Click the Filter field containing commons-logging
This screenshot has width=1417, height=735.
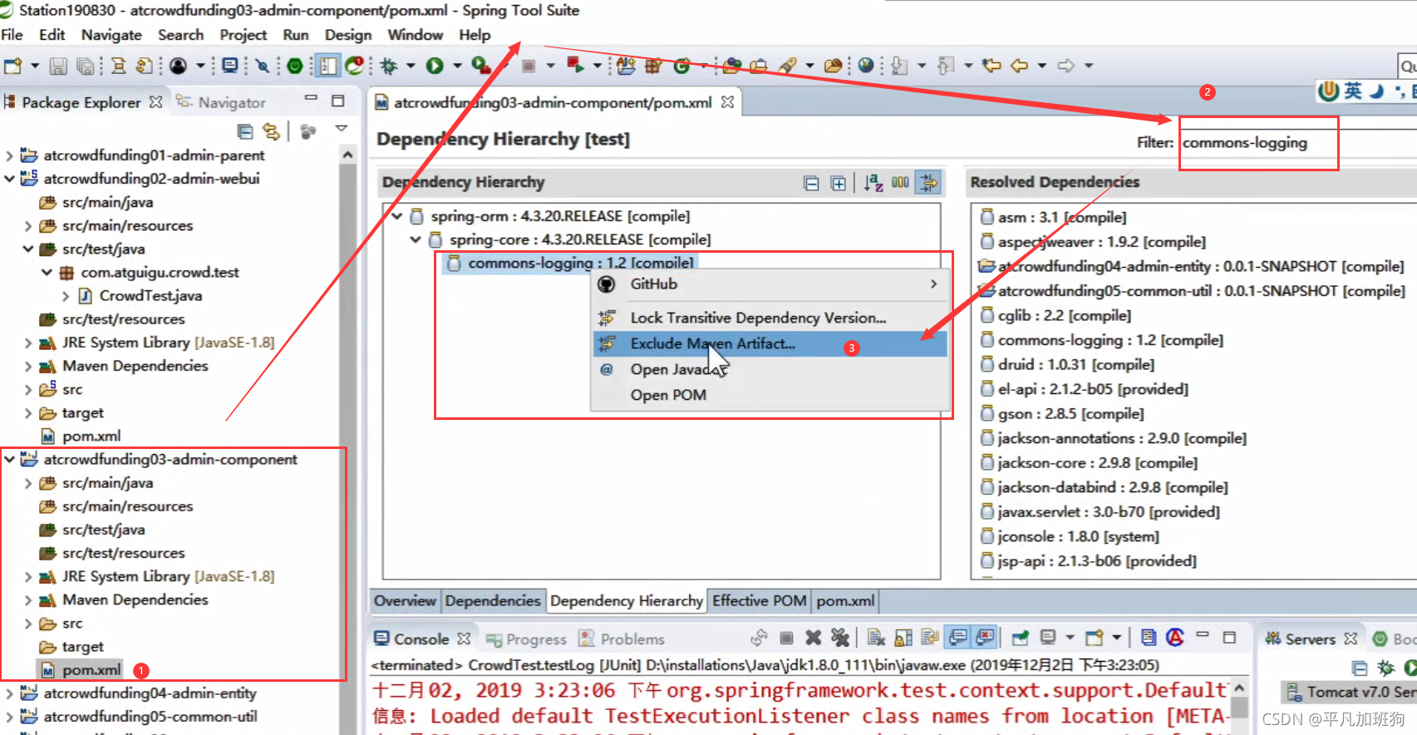click(x=1299, y=143)
